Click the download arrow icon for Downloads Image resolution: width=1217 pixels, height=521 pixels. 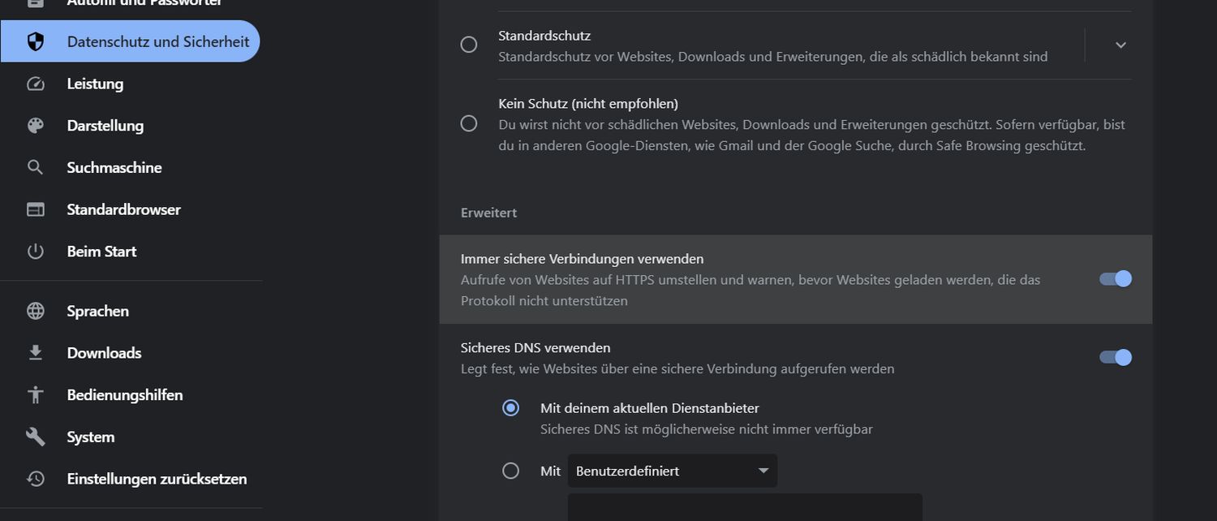coord(36,353)
